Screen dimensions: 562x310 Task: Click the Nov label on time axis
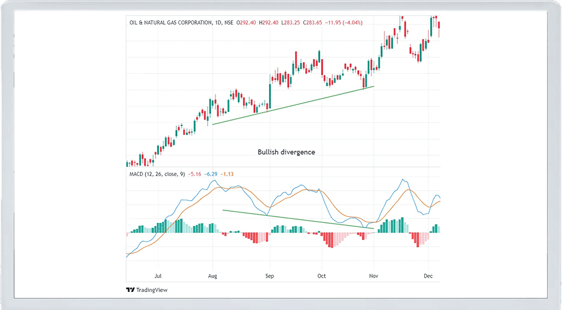click(x=373, y=276)
